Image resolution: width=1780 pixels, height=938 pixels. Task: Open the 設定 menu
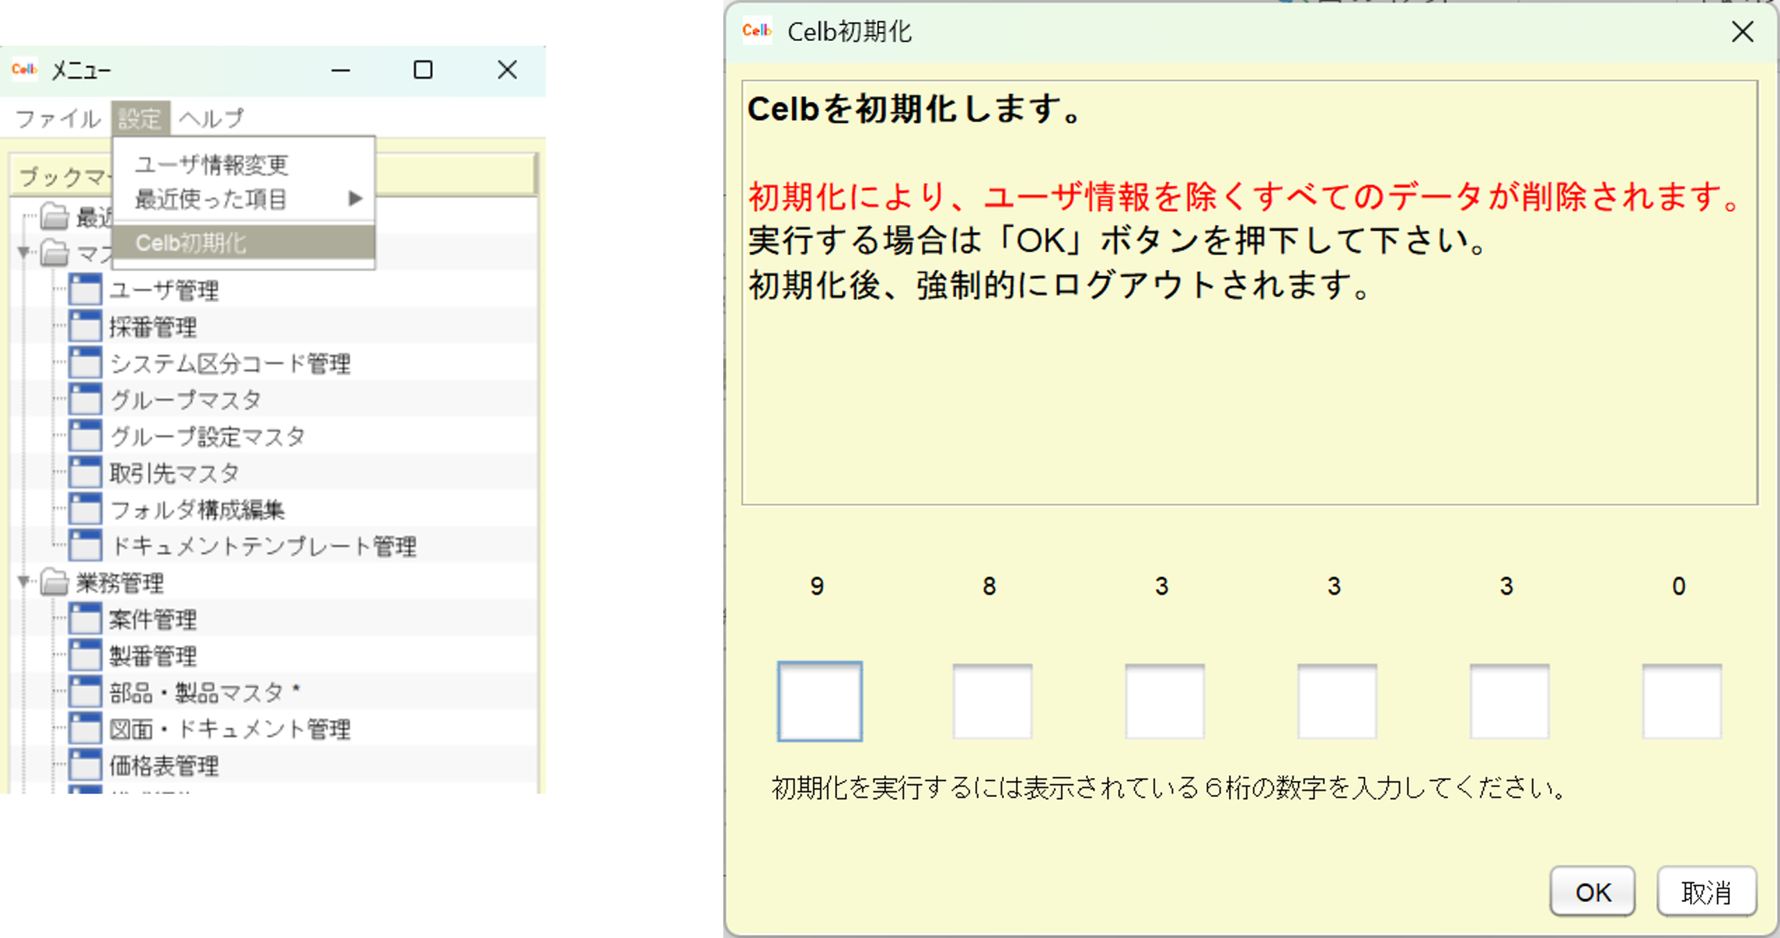click(140, 119)
